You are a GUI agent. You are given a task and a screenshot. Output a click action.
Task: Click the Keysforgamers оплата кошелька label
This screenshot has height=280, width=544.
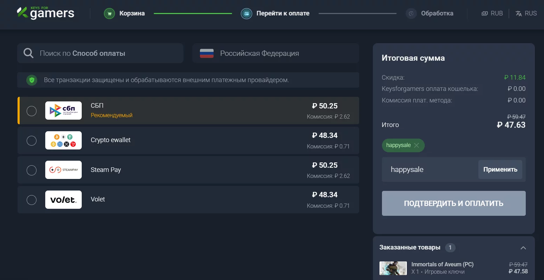(x=430, y=89)
